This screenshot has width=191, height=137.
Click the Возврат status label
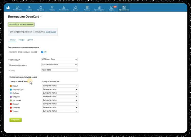coord(16,104)
